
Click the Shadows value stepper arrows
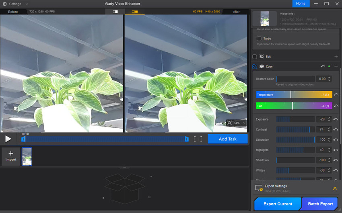coord(330,160)
